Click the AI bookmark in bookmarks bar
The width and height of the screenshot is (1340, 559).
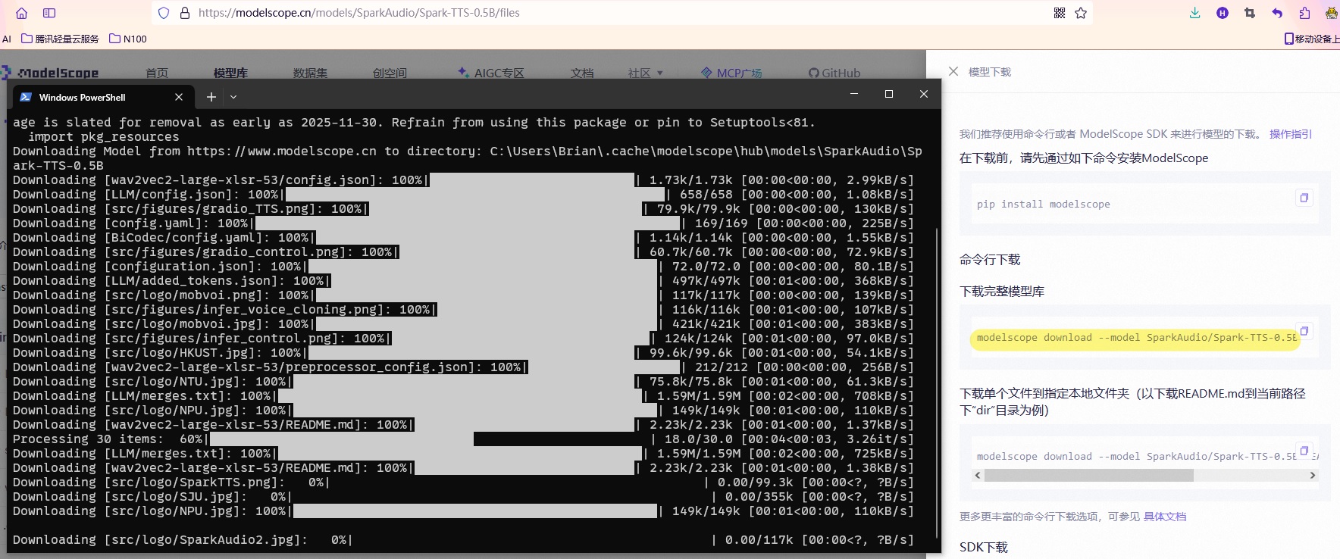coord(6,39)
